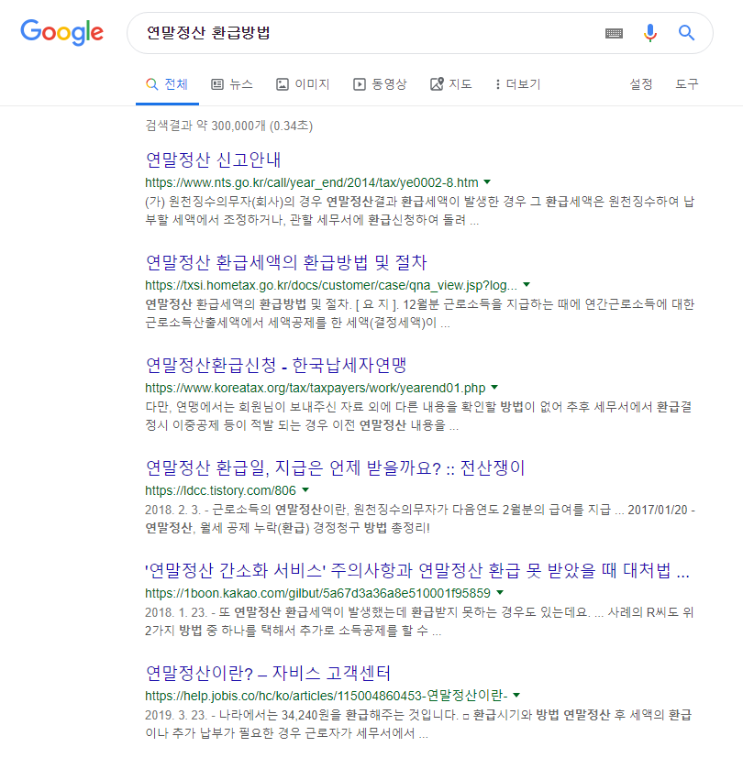
Task: Open the 연말정산 신고안내 result
Action: [213, 159]
